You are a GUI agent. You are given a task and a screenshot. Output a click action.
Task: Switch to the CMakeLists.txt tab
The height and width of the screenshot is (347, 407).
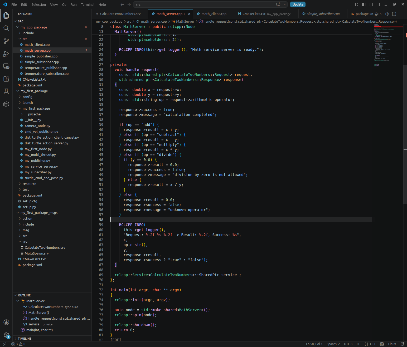[266, 14]
